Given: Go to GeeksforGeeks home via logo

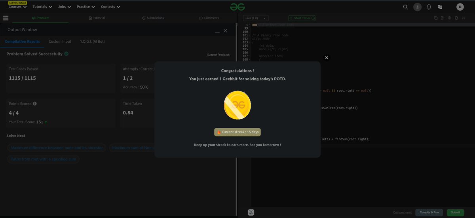Looking at the screenshot, I should click(237, 7).
